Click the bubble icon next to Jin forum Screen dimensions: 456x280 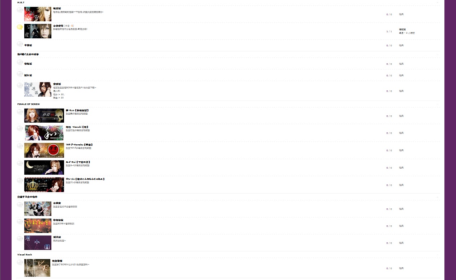(20, 181)
